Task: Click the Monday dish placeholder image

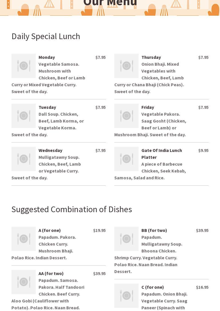Action: point(23,66)
